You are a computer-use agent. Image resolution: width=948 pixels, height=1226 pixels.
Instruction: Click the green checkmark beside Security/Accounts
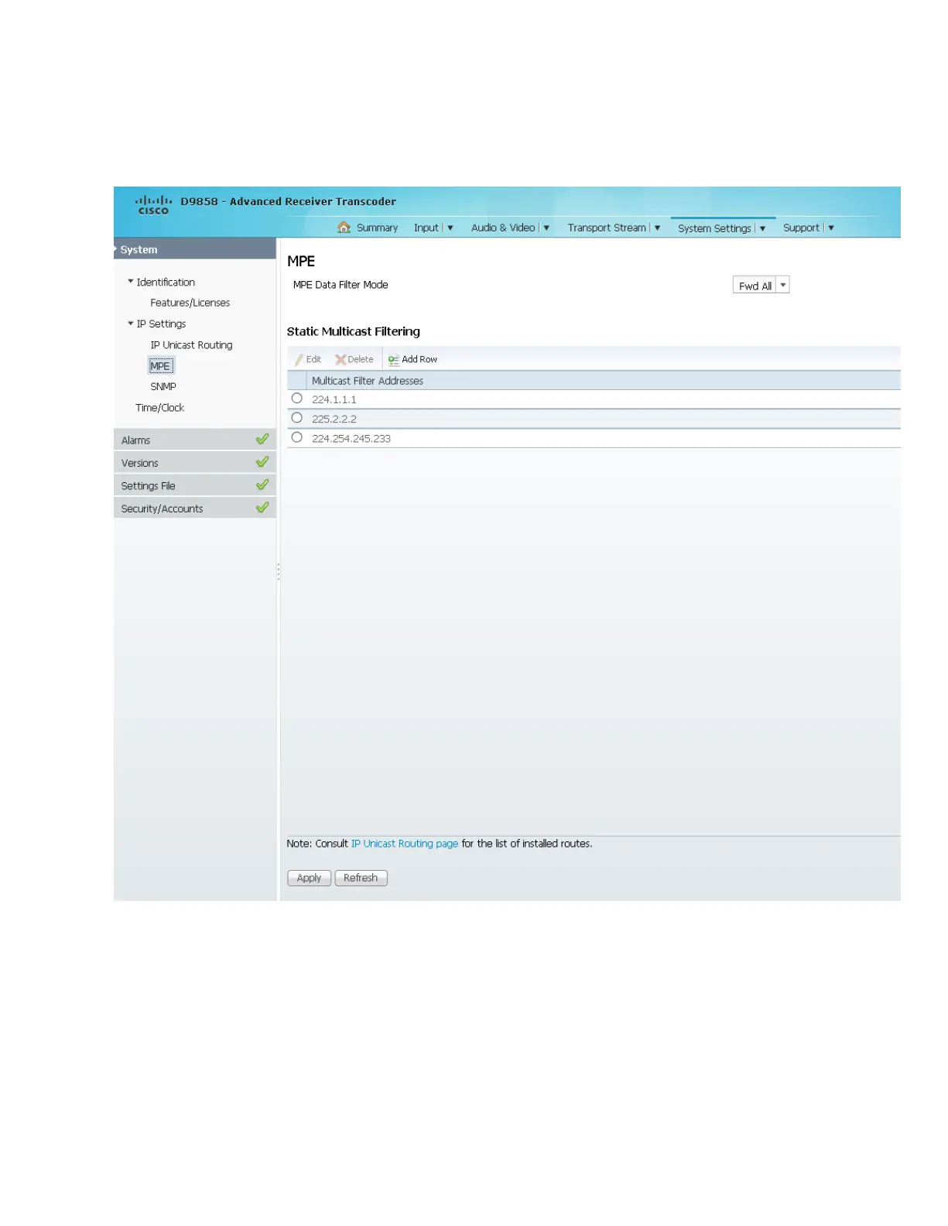[x=262, y=508]
